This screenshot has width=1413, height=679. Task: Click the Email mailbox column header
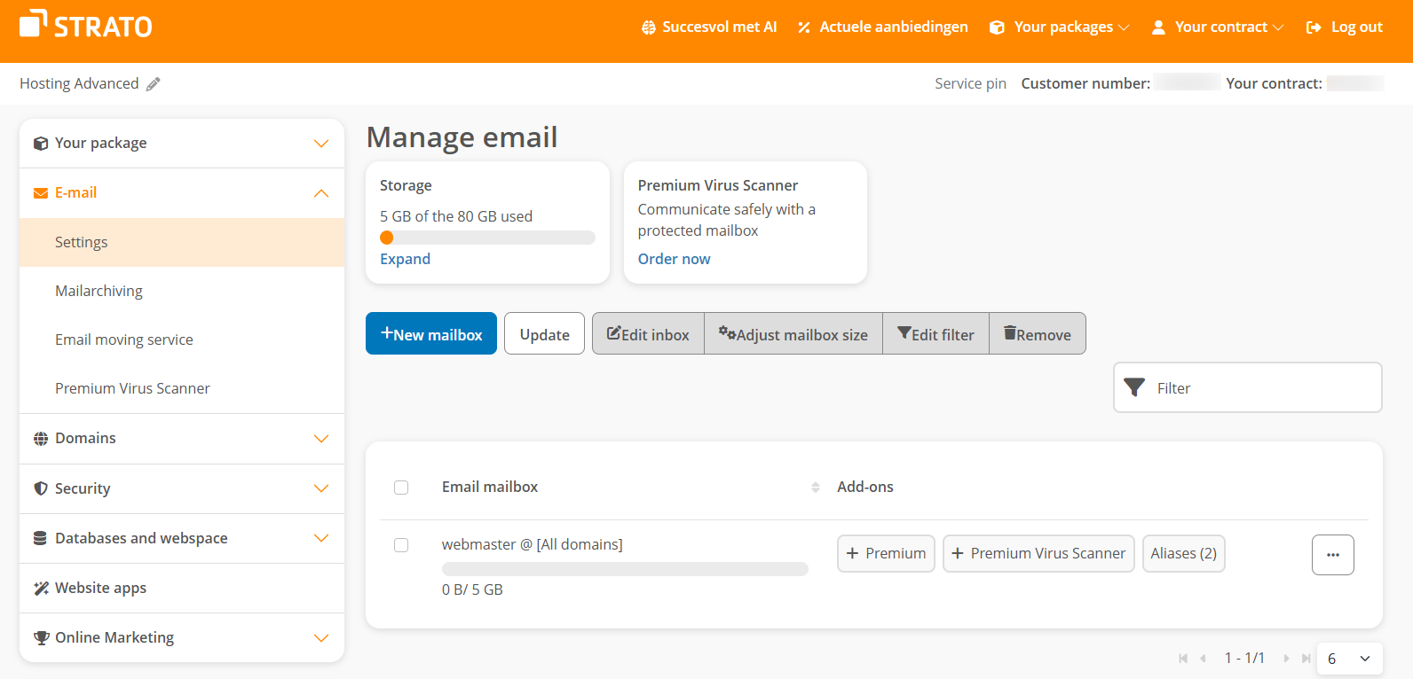490,487
